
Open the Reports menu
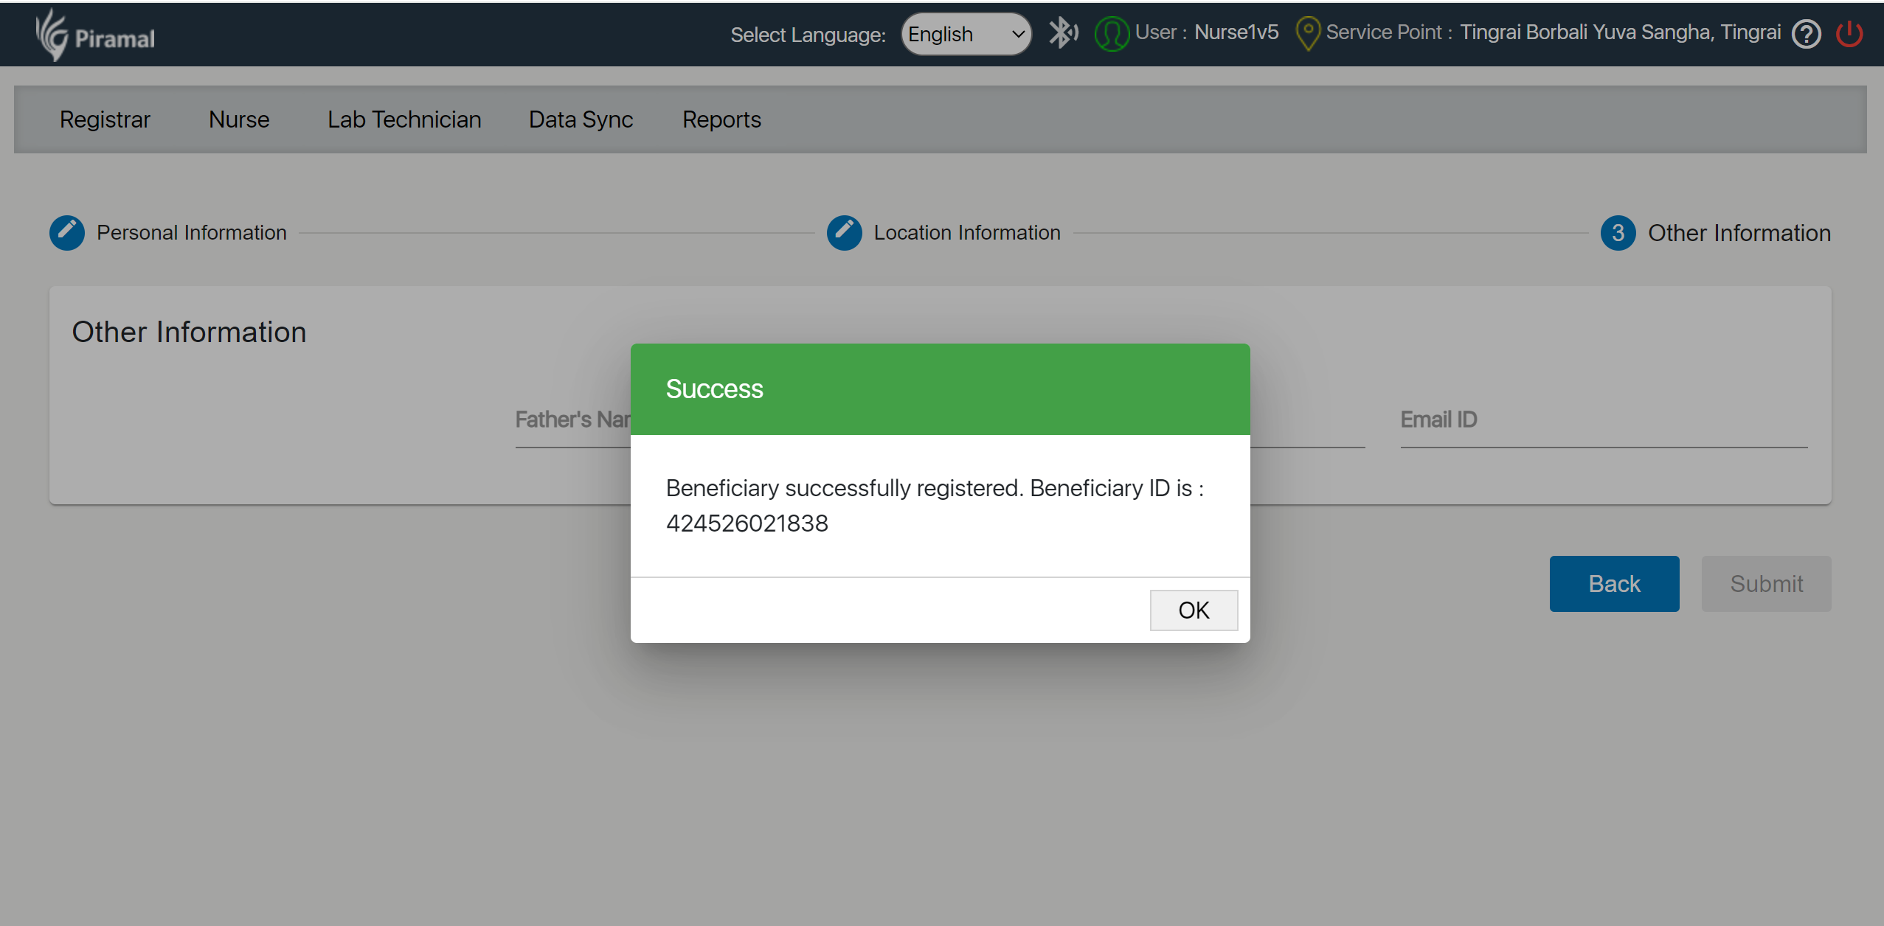pos(721,119)
